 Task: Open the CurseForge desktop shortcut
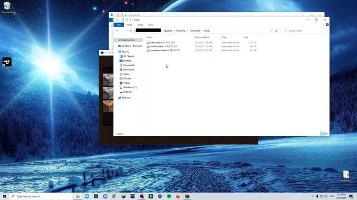[x=7, y=63]
